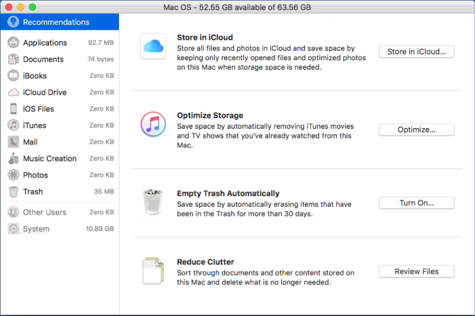
Task: Click the Photos flower icon
Action: [x=14, y=175]
